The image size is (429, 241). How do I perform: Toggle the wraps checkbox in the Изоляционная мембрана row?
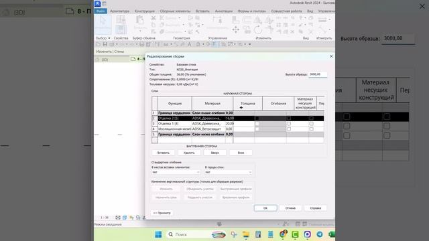[257, 129]
